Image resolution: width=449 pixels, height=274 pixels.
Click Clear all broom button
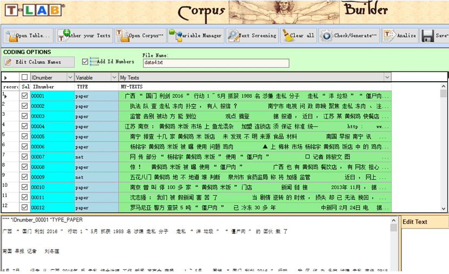[x=298, y=36]
